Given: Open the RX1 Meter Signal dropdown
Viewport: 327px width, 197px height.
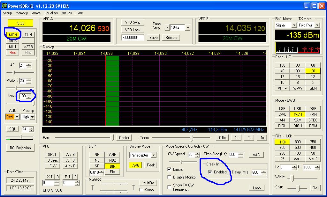Looking at the screenshot, I should tap(294, 25).
